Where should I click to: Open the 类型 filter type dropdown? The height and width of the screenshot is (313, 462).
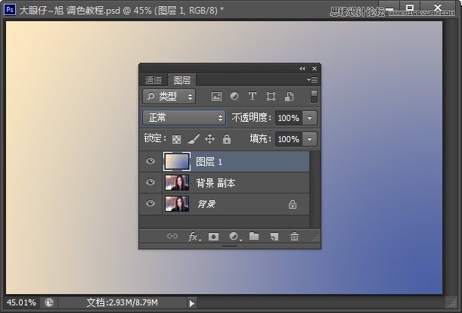(169, 97)
